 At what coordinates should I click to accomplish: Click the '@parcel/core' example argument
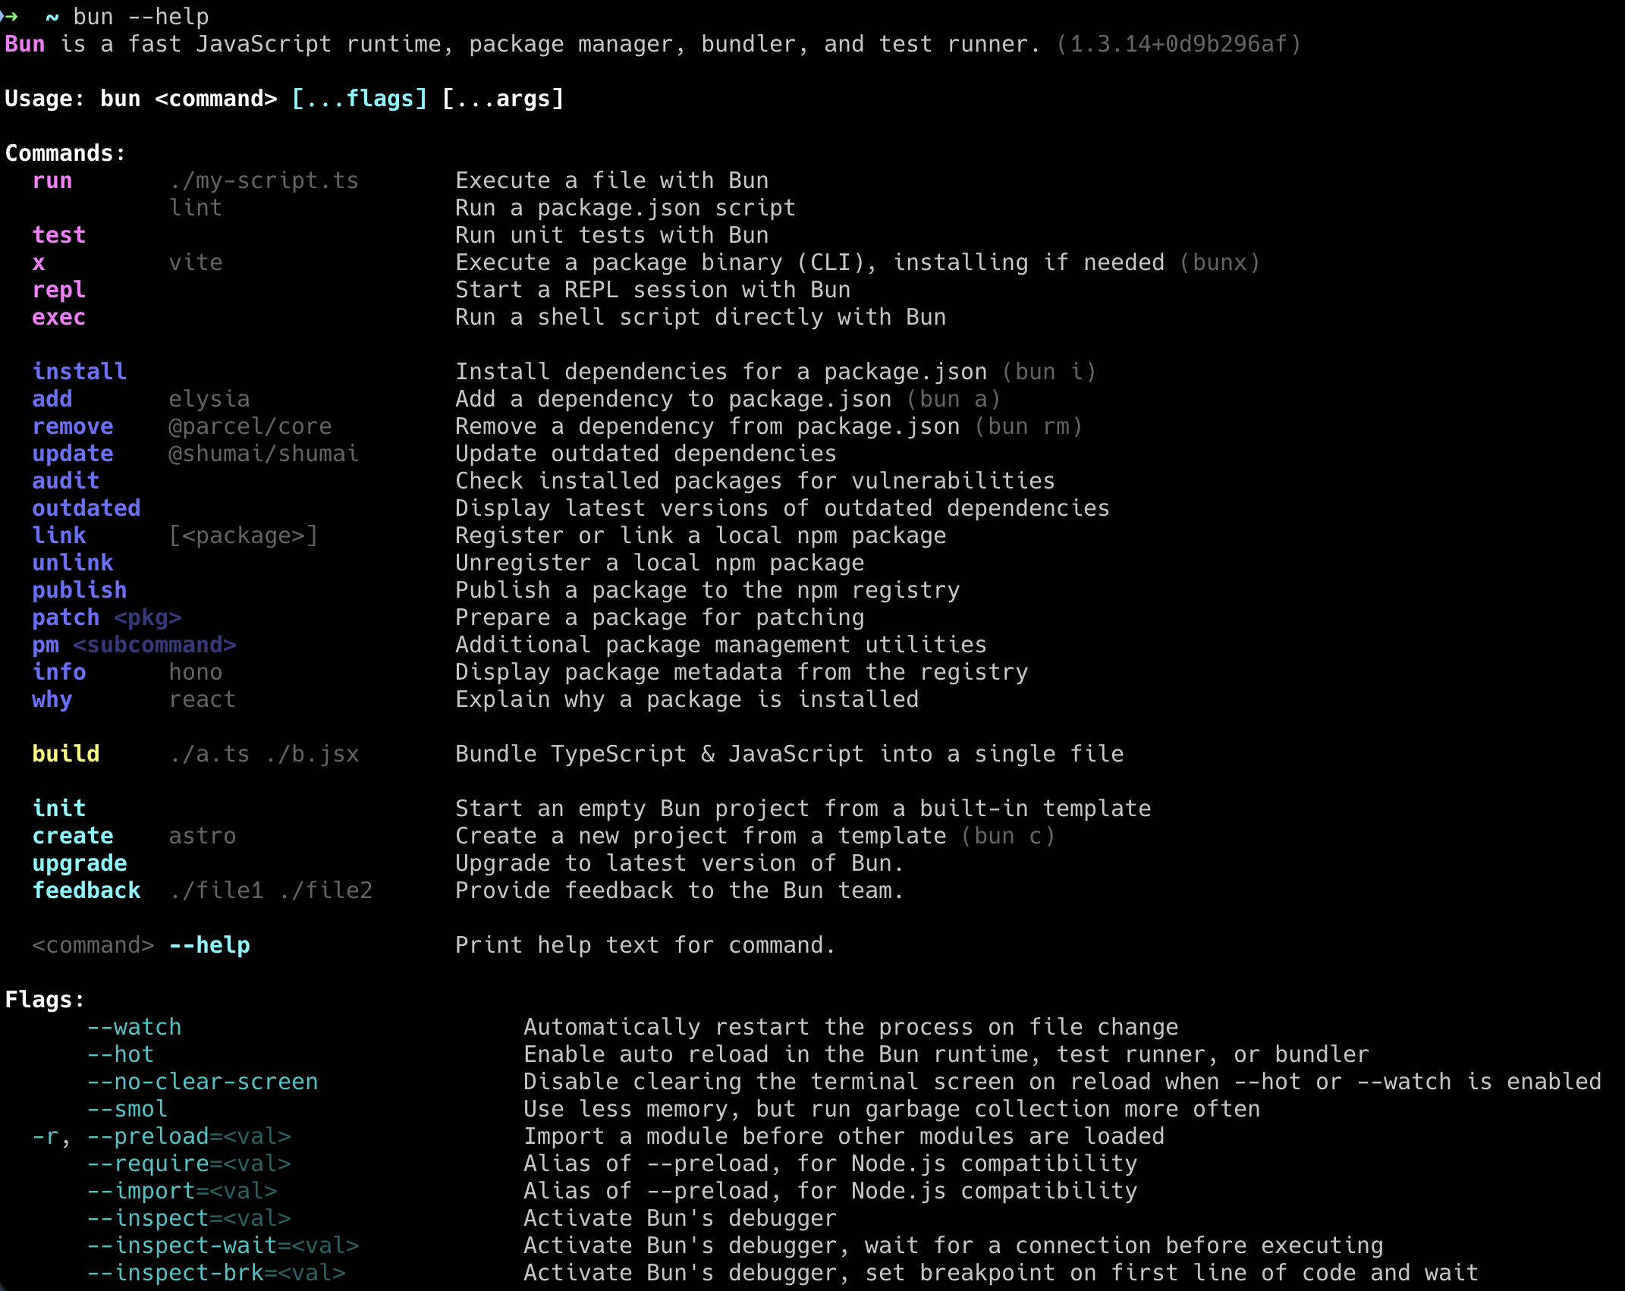pos(250,426)
